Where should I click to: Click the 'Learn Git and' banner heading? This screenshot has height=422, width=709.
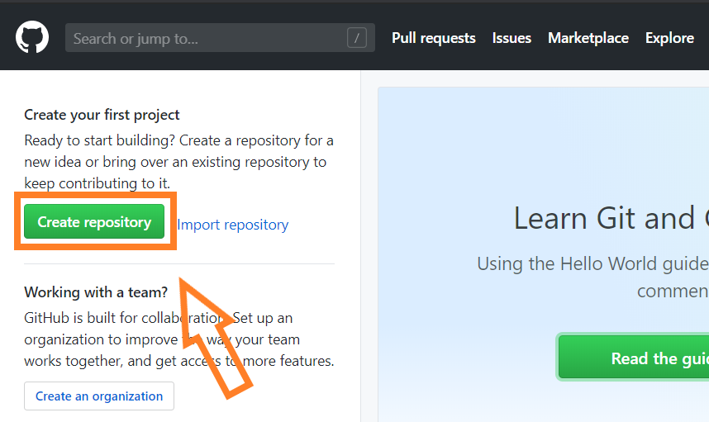[611, 218]
